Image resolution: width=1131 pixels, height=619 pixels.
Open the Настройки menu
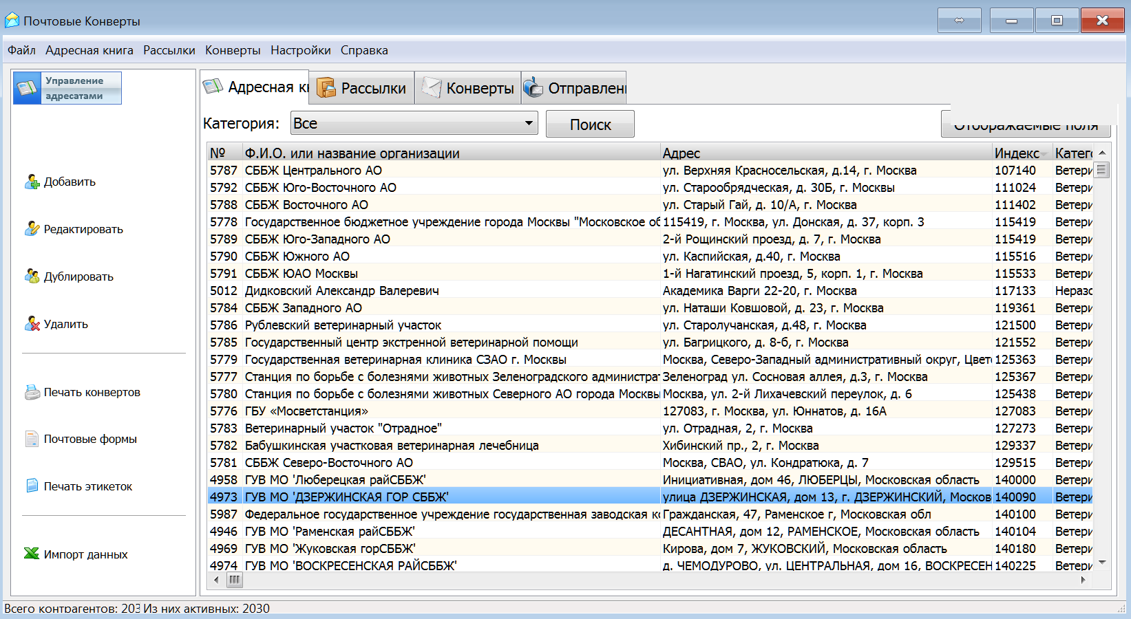(300, 50)
